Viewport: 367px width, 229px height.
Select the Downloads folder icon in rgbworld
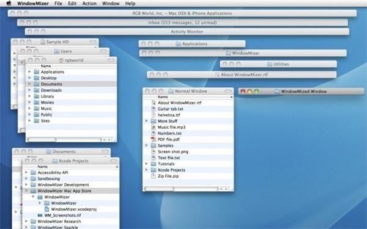(36, 90)
